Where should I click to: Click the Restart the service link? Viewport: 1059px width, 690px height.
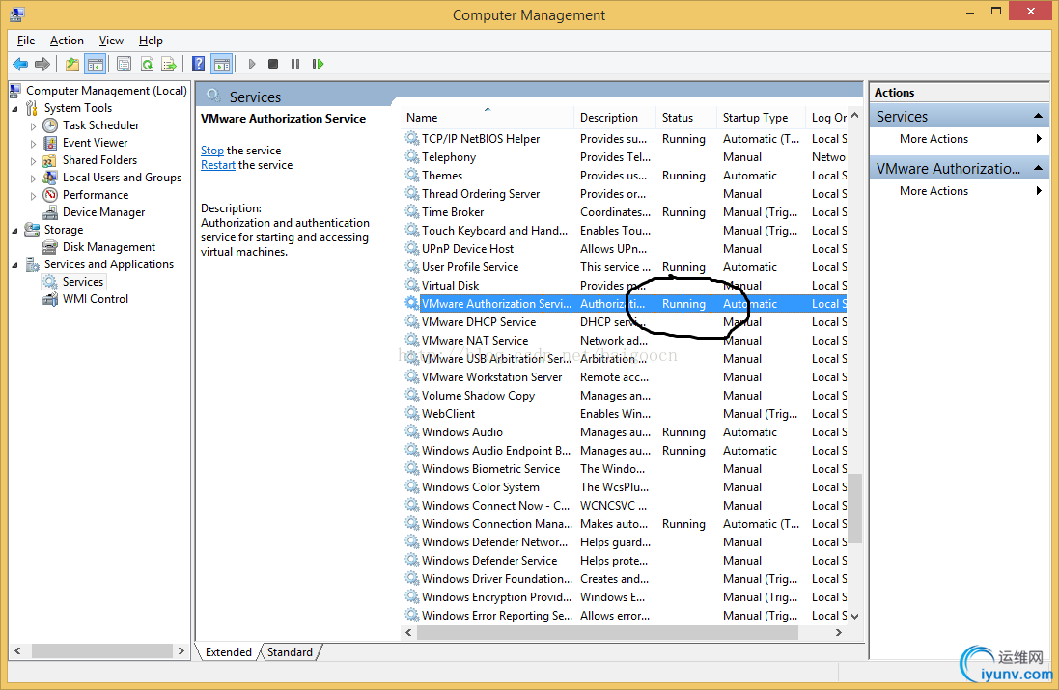click(x=217, y=165)
